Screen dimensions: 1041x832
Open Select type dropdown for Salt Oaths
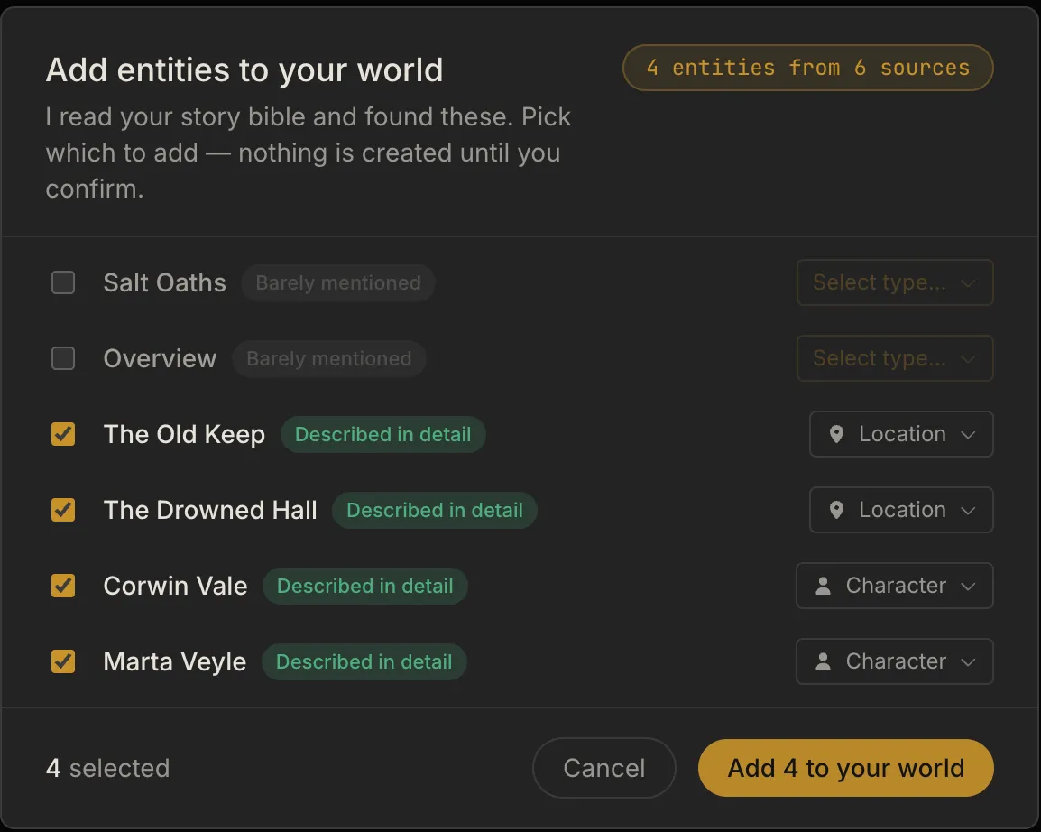[x=894, y=282]
